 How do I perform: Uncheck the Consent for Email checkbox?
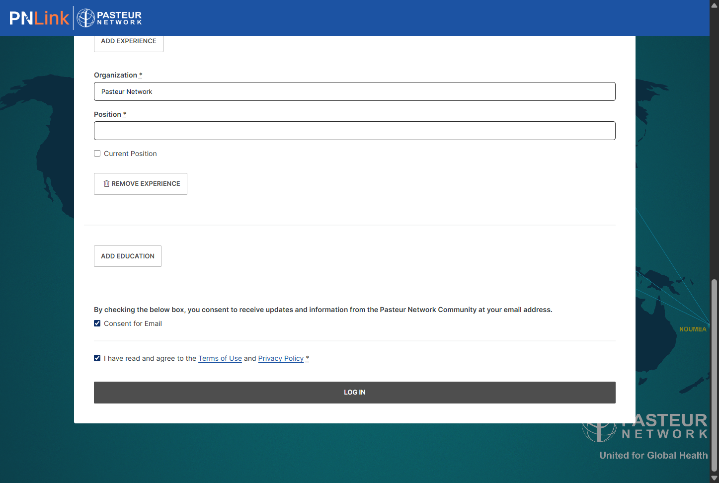coord(97,323)
